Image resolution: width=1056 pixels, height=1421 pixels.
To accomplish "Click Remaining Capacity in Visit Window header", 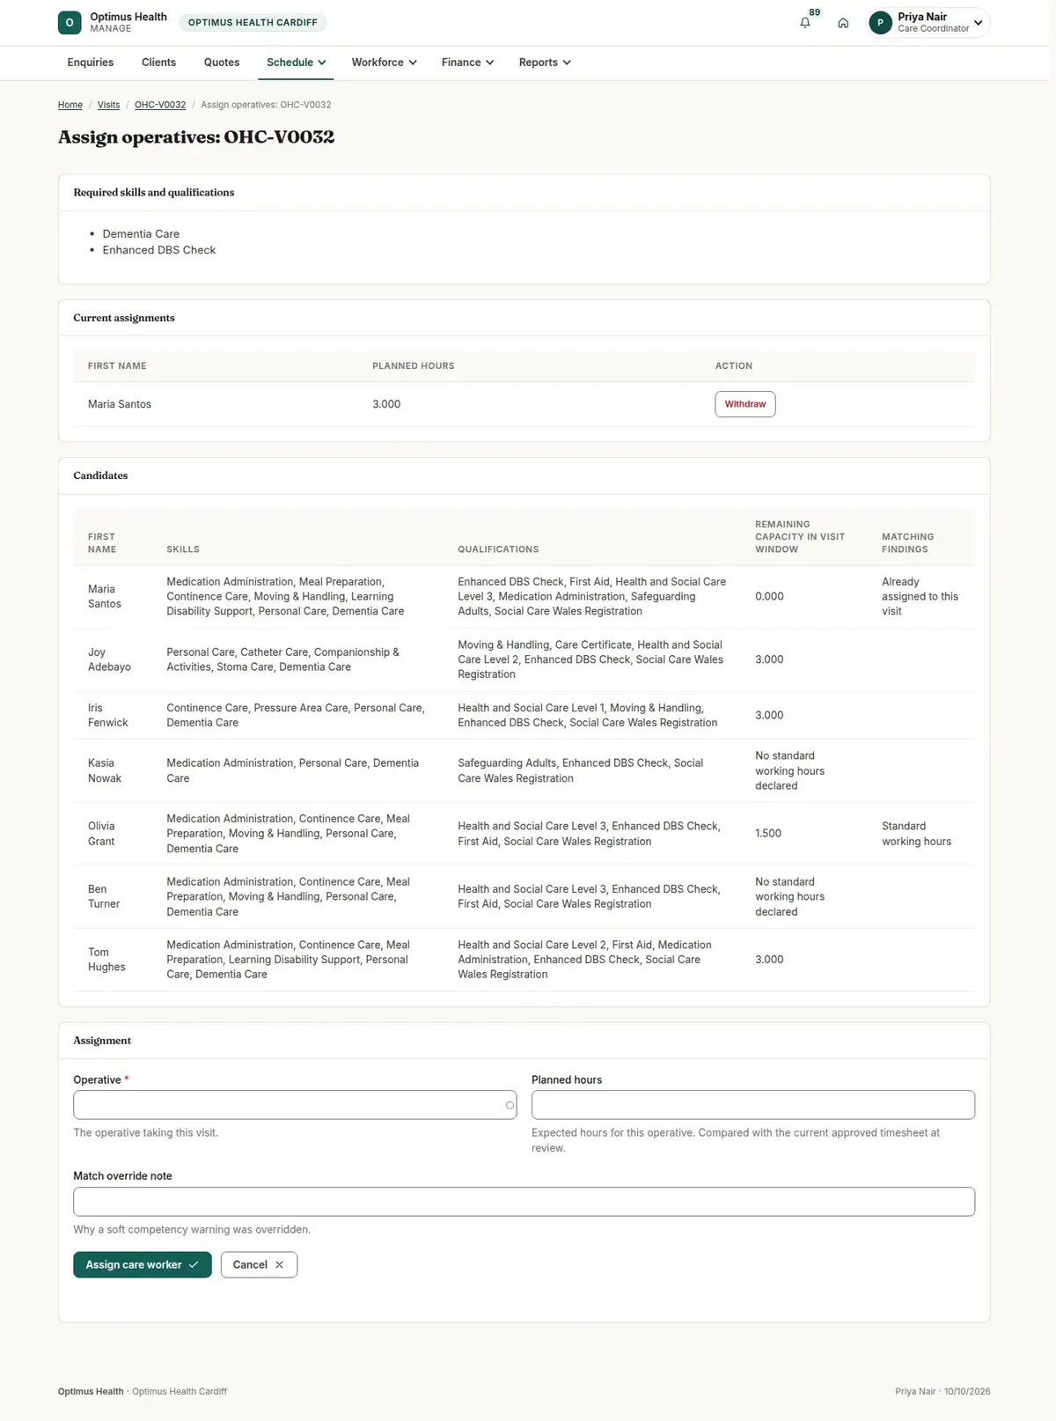I will (800, 537).
